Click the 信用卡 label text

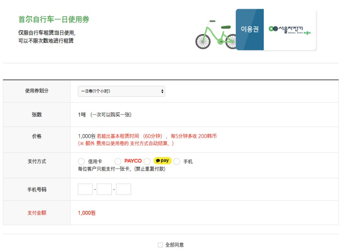pyautogui.click(x=95, y=162)
